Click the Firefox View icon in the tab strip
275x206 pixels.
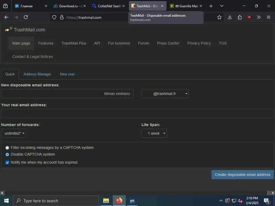point(5,6)
